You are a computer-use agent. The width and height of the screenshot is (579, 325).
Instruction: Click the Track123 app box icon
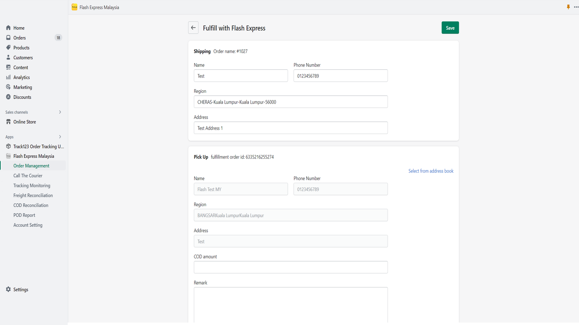8,146
